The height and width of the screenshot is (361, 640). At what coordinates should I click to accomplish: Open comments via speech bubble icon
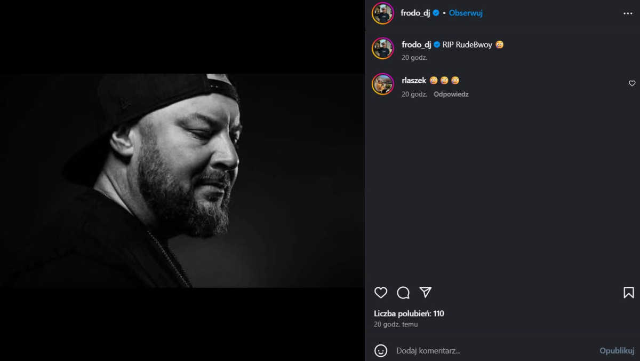pos(403,293)
